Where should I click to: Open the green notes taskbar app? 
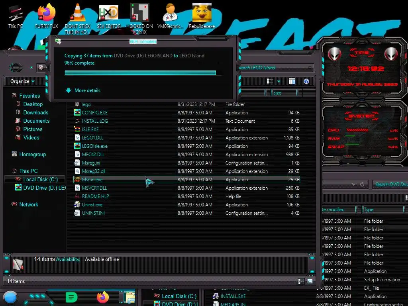pyautogui.click(x=72, y=297)
